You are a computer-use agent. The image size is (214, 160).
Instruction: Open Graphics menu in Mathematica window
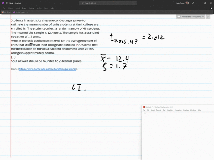point(170,110)
